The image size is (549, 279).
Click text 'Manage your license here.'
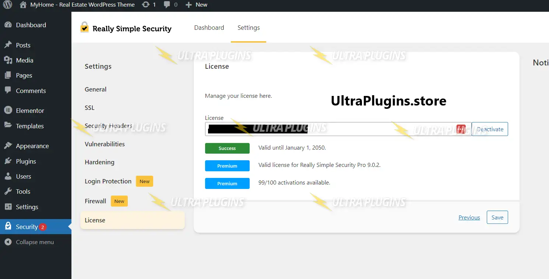[238, 96]
